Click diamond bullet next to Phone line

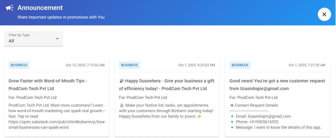tap(232, 122)
